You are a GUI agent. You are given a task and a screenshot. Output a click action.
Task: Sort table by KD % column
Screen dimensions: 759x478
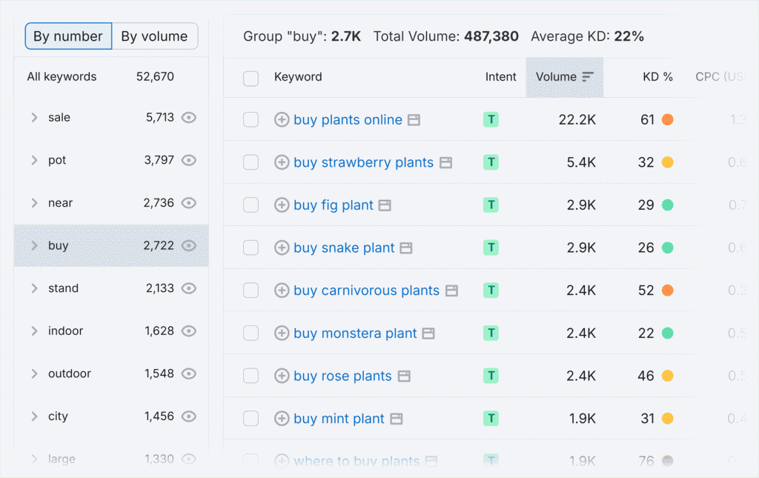[657, 77]
